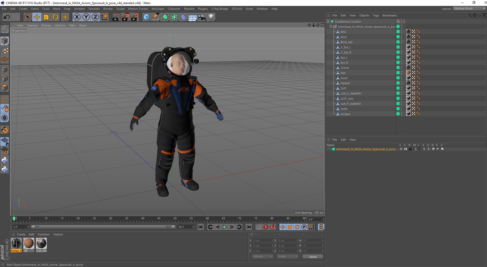The image size is (487, 267).
Task: Select the Scale tool
Action: (46, 17)
